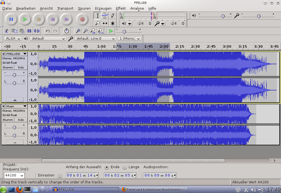The height and width of the screenshot is (193, 281).
Task: Mute Music track with Stumm
Action: (x=8, y=120)
